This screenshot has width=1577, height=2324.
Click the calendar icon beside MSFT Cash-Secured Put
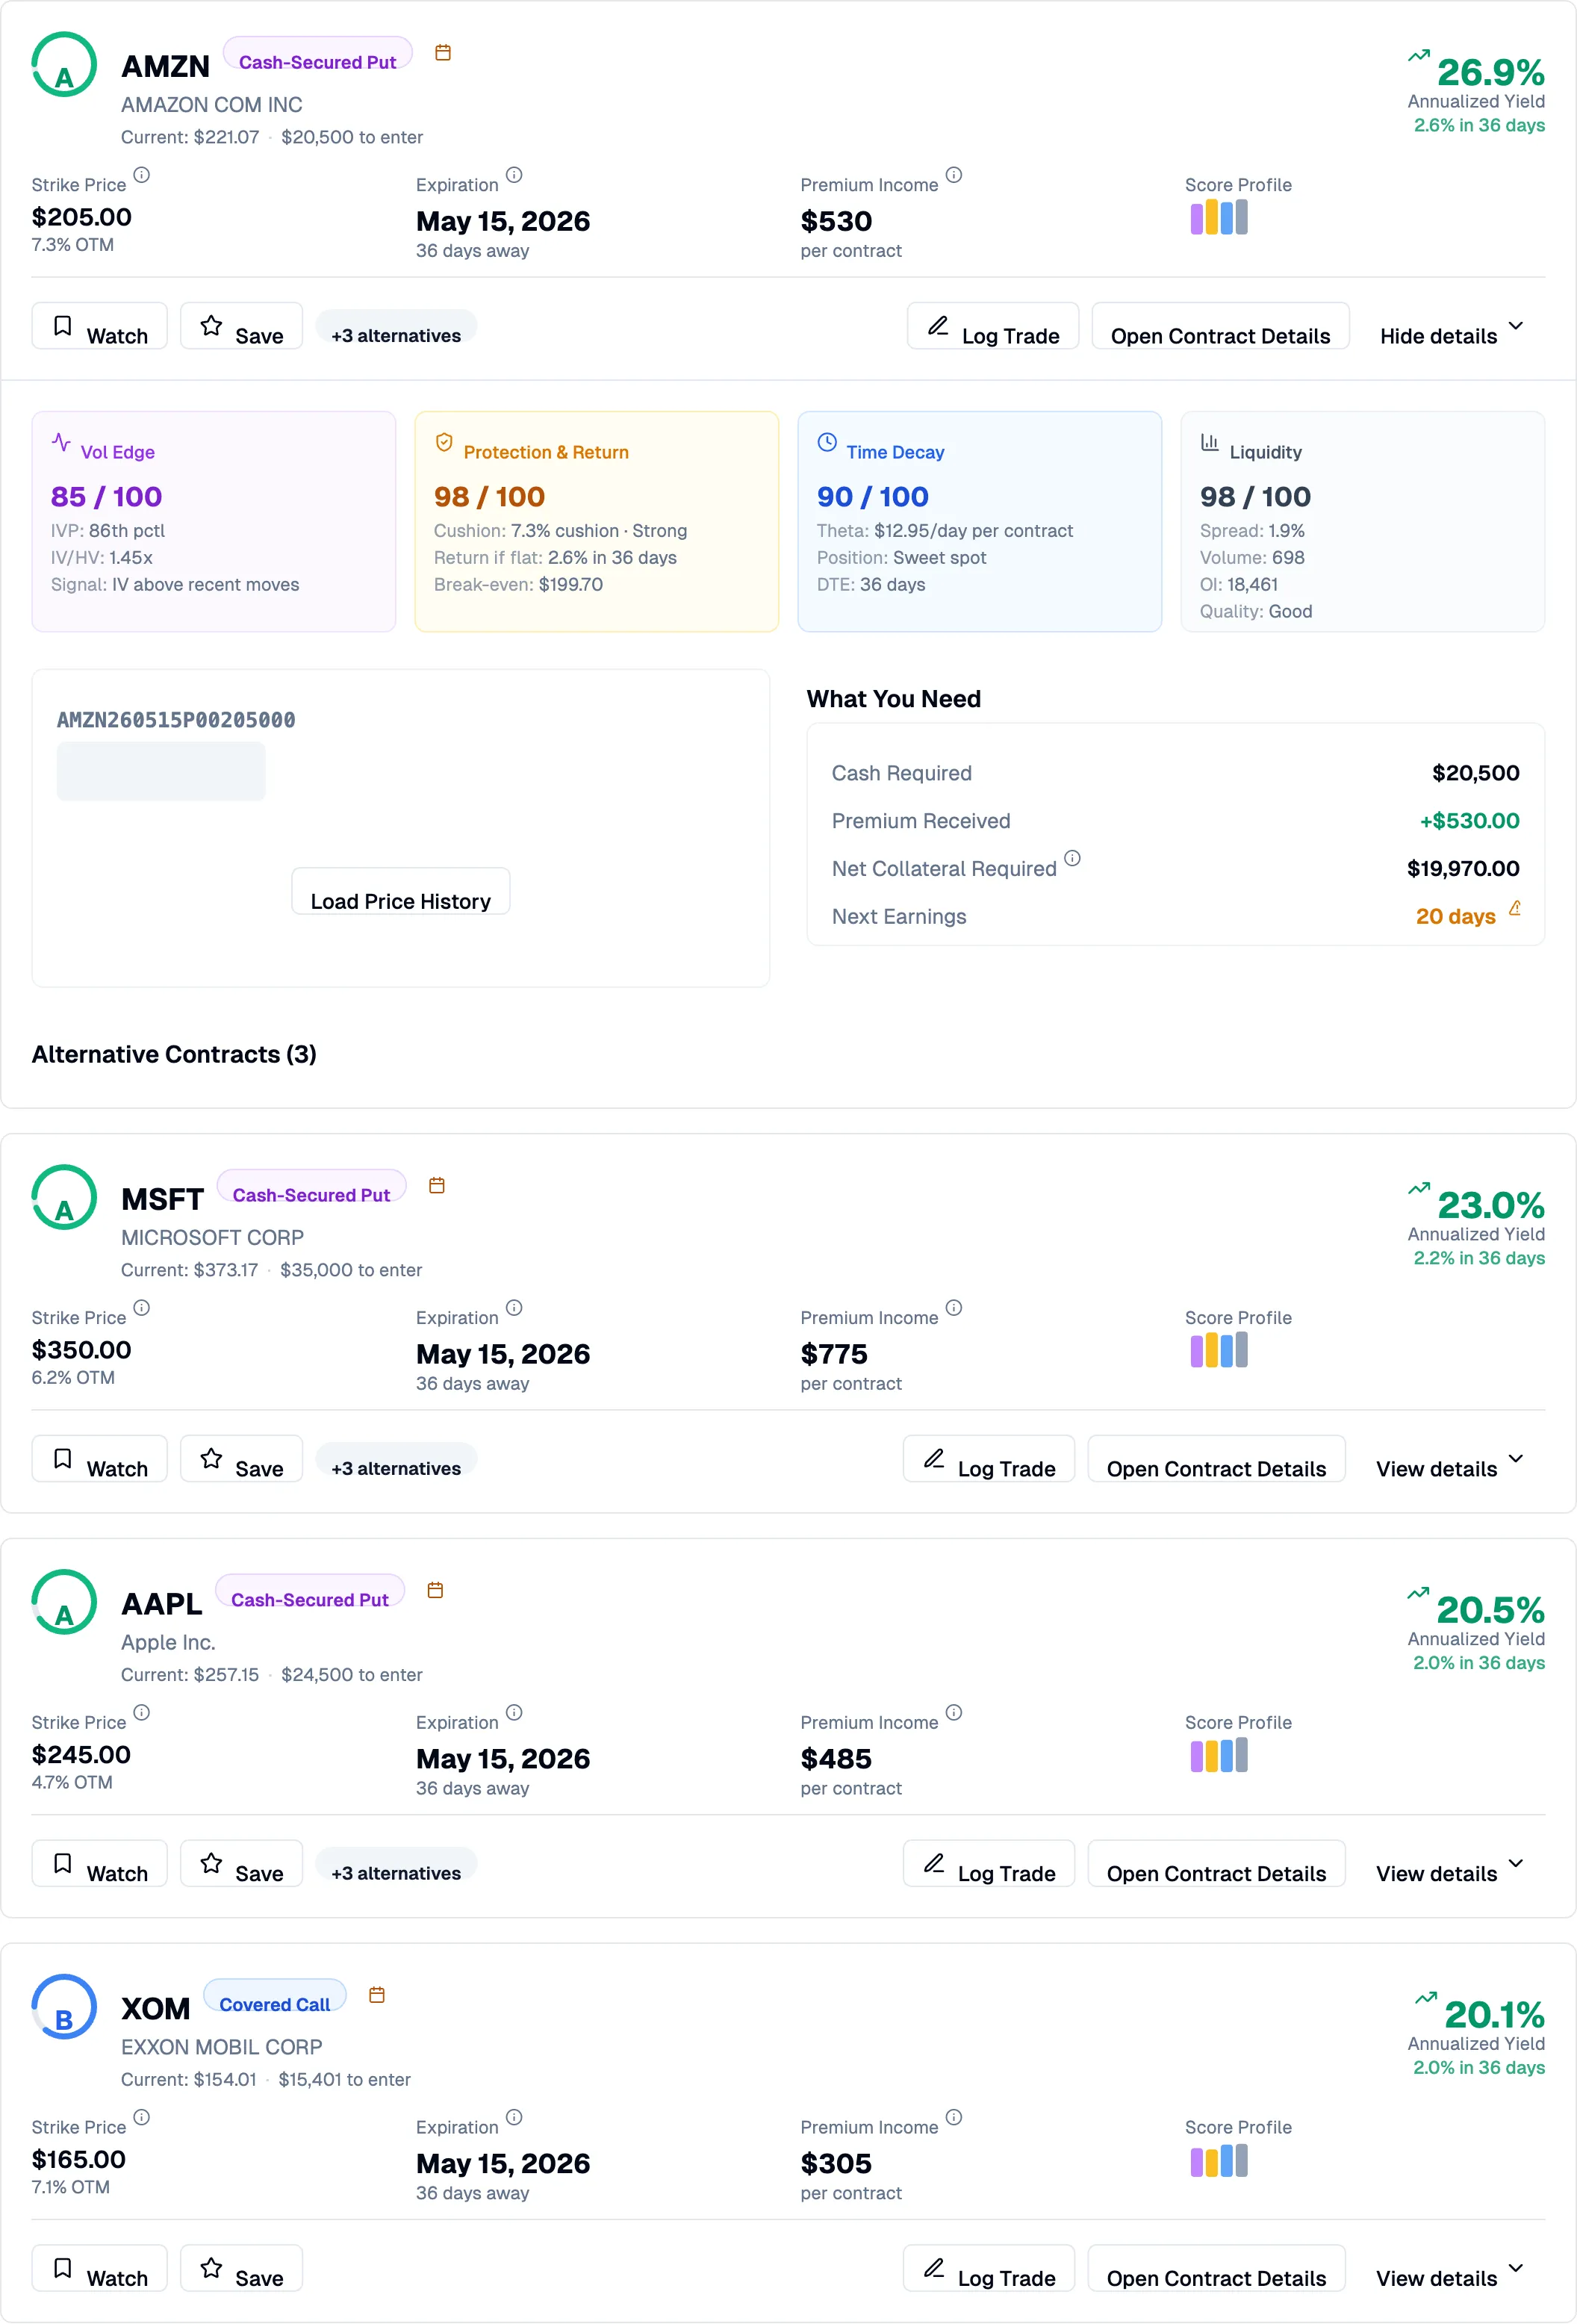437,1186
